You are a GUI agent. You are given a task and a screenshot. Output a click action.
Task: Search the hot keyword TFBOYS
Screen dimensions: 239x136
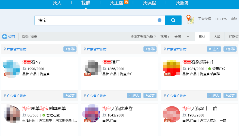coord(221,19)
